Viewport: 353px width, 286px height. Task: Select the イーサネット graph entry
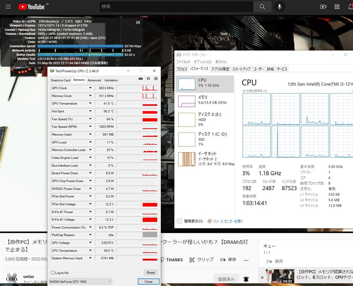pyautogui.click(x=186, y=159)
